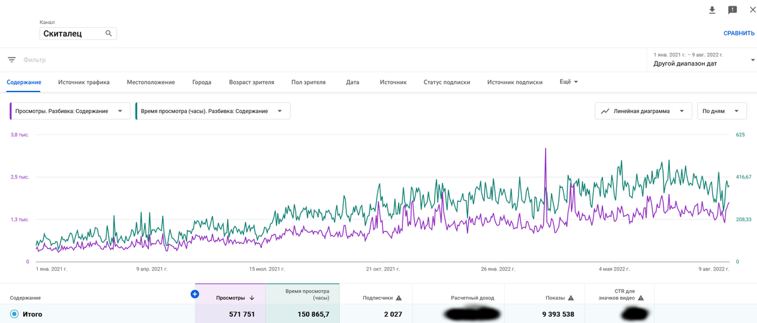Click Время просмотра (часы) column header
Viewport: 757px width, 323px height.
point(308,294)
